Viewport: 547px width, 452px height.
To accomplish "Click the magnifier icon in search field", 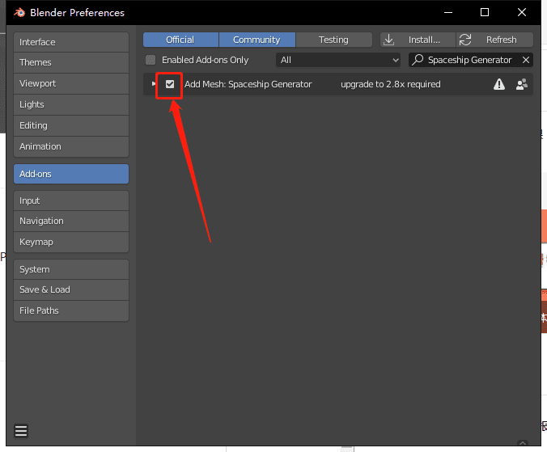I will coord(418,60).
